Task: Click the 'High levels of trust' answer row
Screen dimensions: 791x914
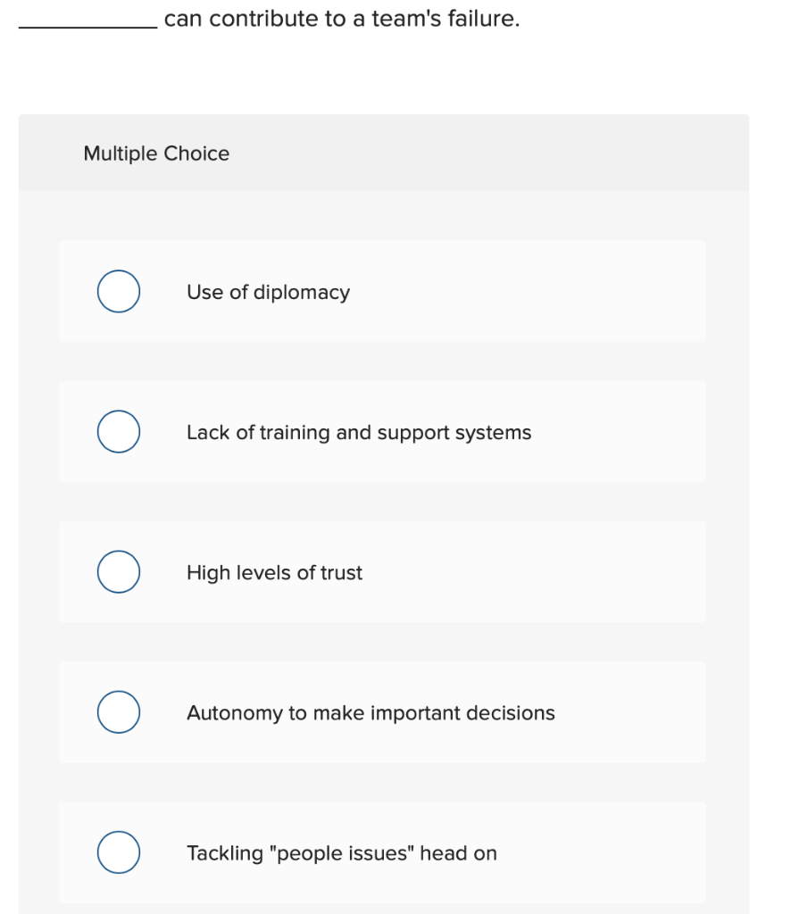Action: (274, 572)
